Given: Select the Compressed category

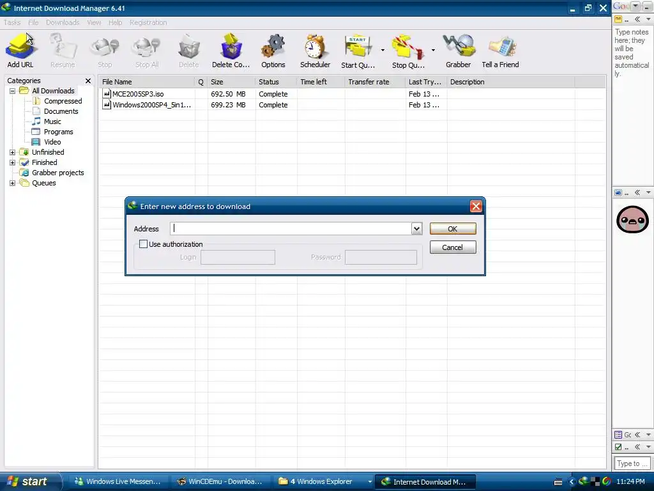Looking at the screenshot, I should (x=63, y=101).
